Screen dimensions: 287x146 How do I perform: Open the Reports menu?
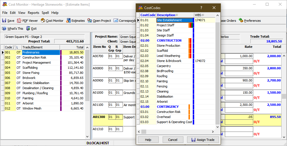point(33,13)
